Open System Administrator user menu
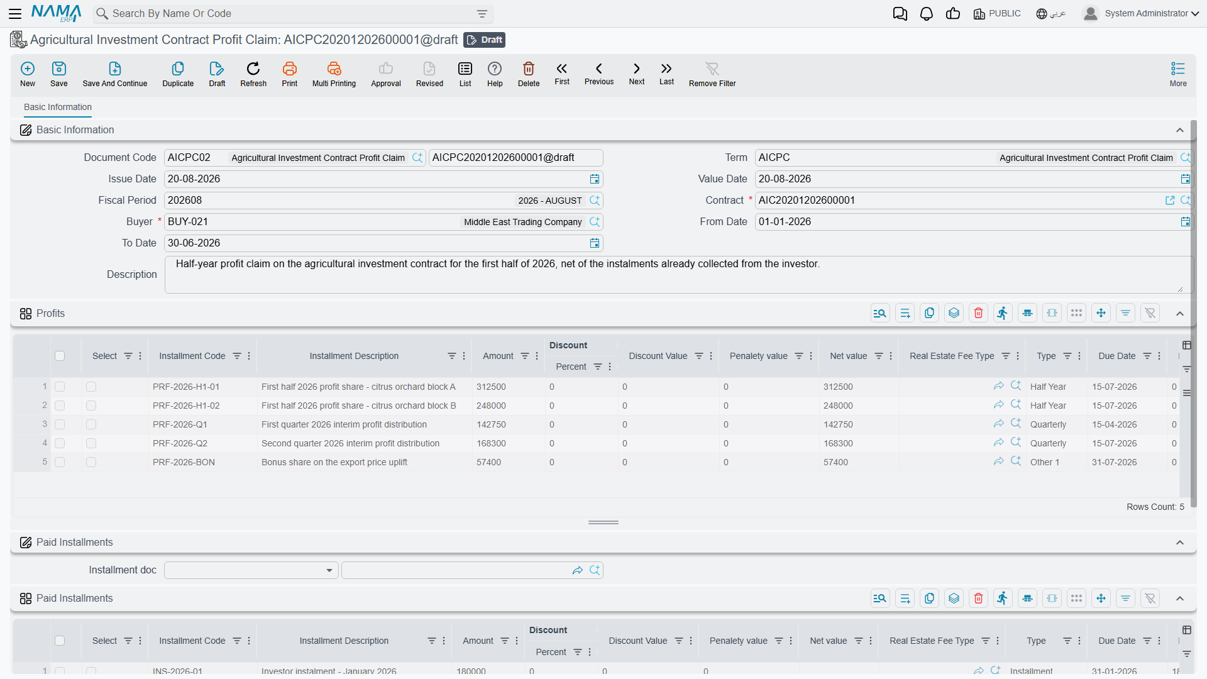Image resolution: width=1207 pixels, height=679 pixels. 1141,13
